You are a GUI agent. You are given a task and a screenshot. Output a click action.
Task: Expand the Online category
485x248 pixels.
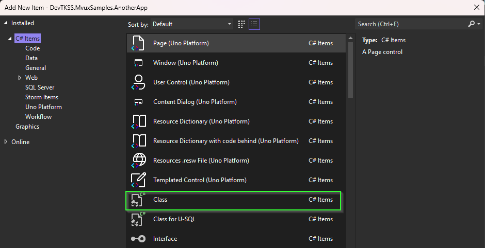6,142
